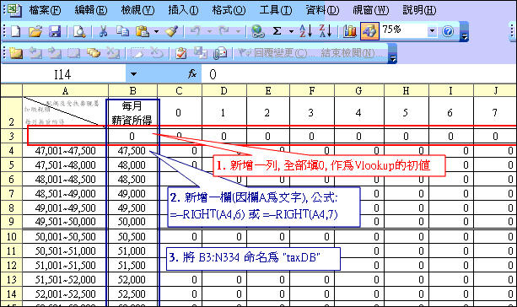The image size is (517, 307).
Task: Open Print Preview with the magnifier icon
Action: 79,32
